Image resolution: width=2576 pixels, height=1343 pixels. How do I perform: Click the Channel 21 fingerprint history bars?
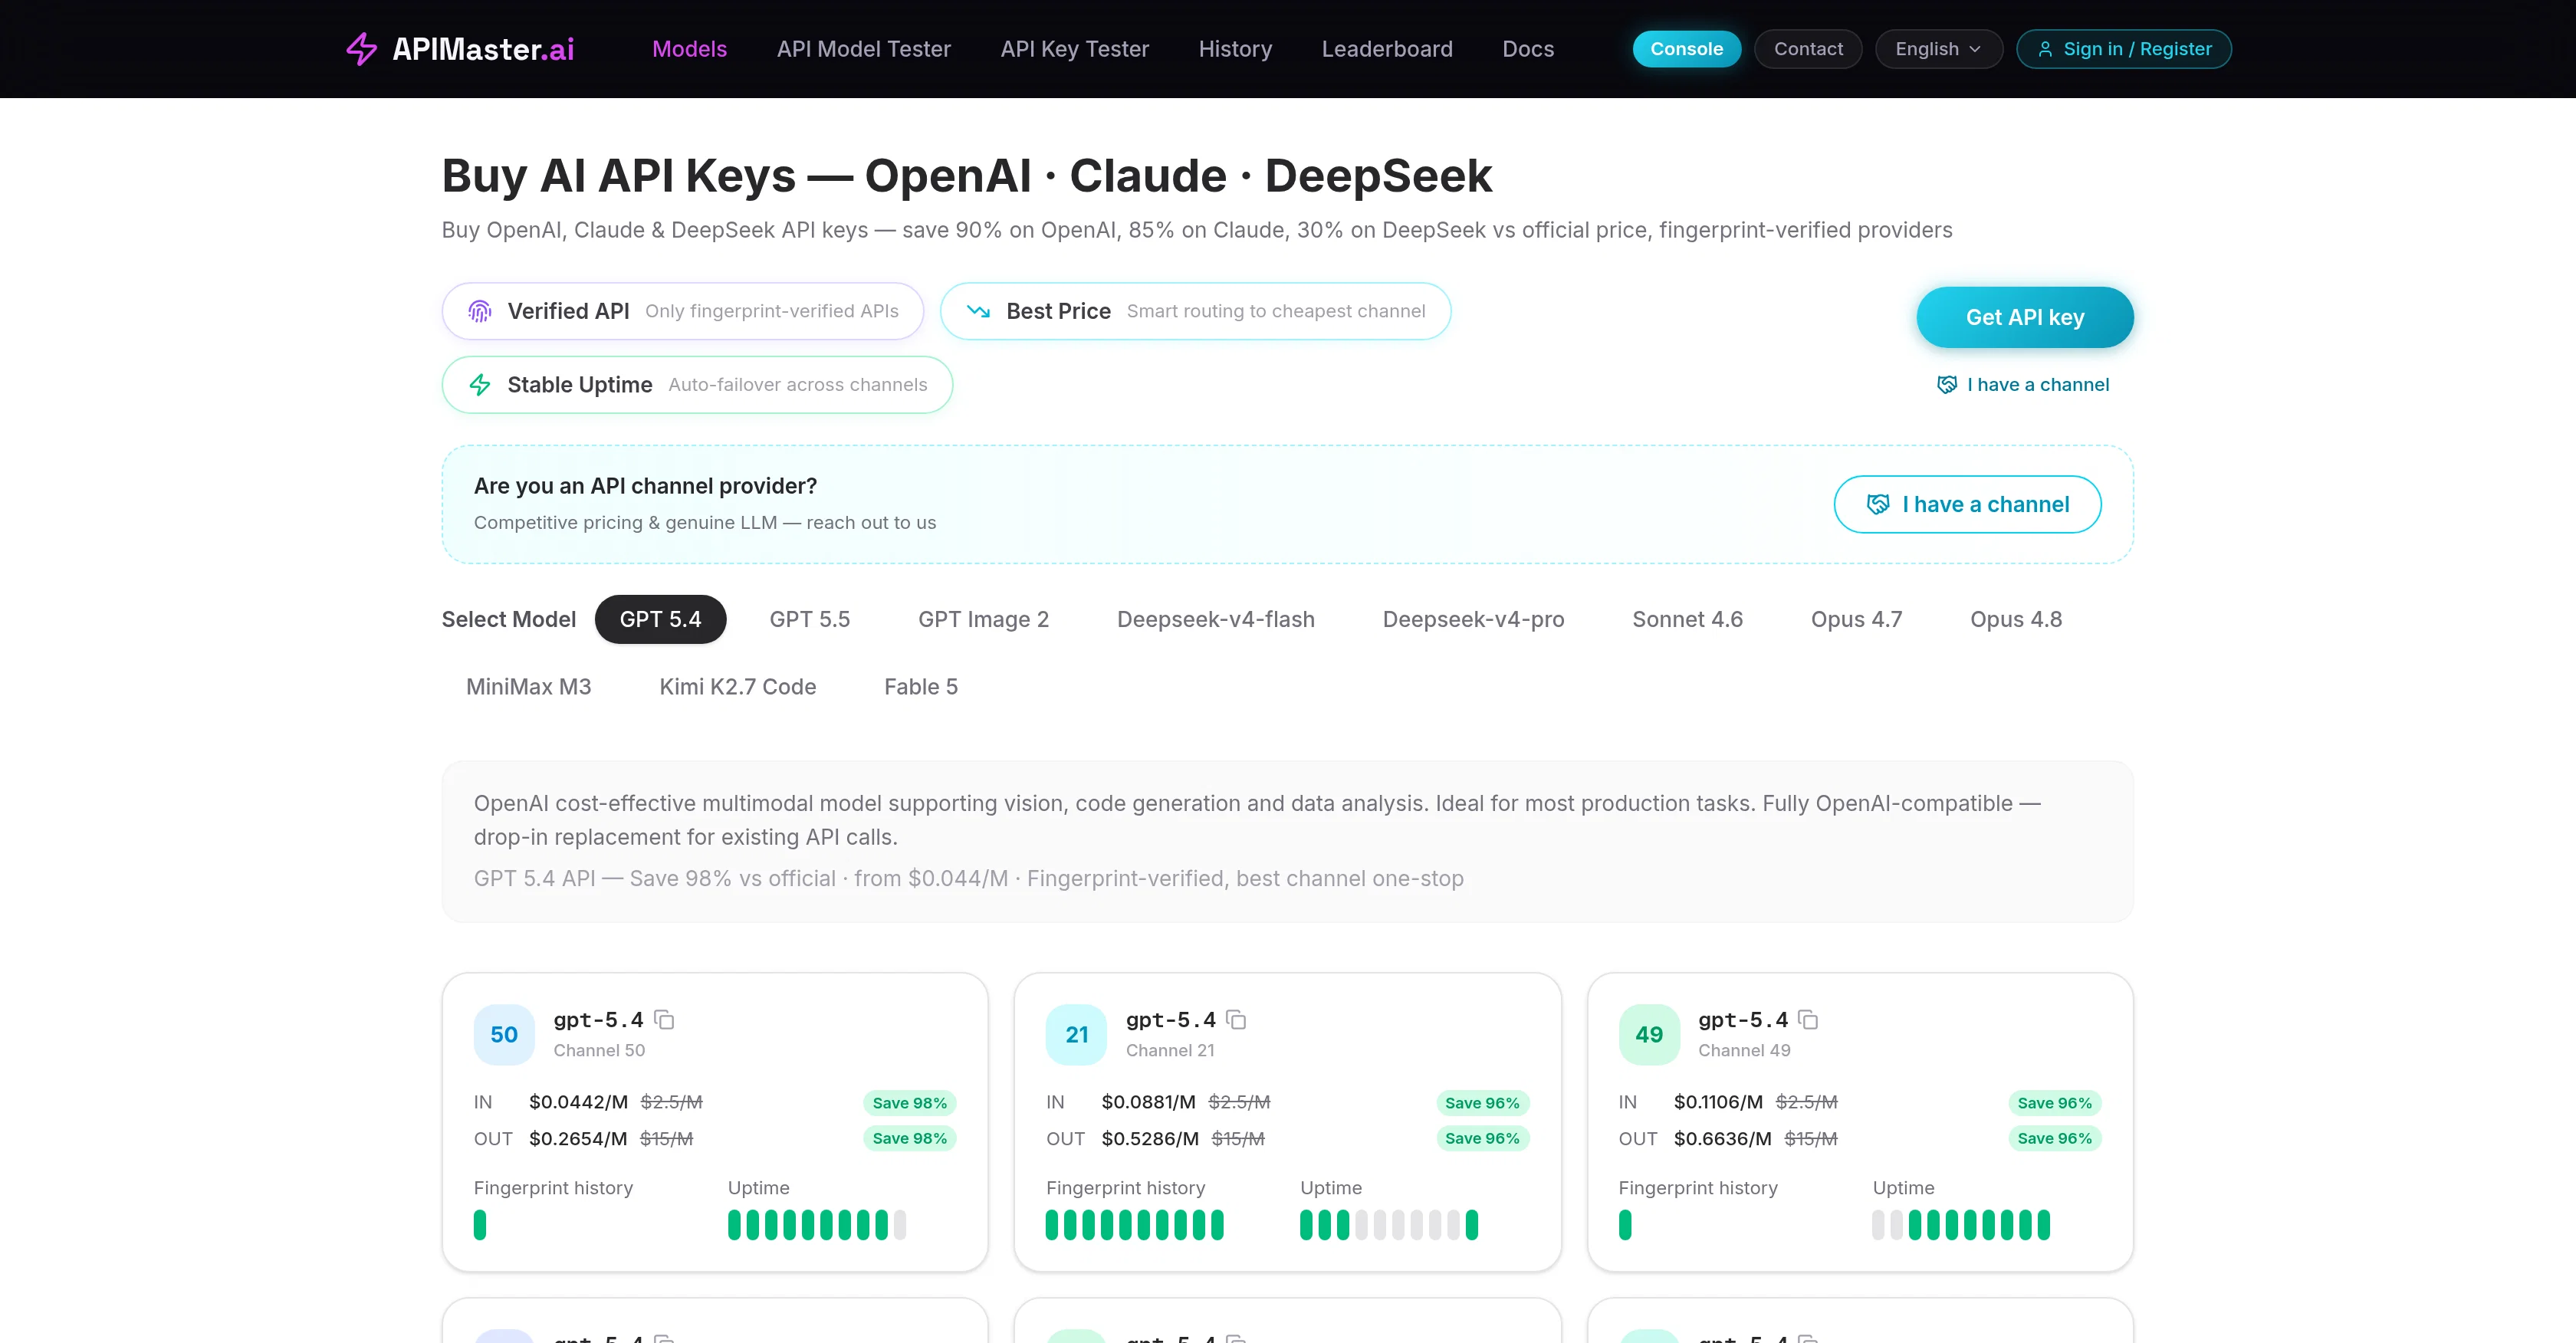pyautogui.click(x=1135, y=1225)
